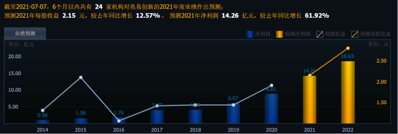
Task: Select the 2022 forecast bar of 18.63
Action: click(x=348, y=92)
